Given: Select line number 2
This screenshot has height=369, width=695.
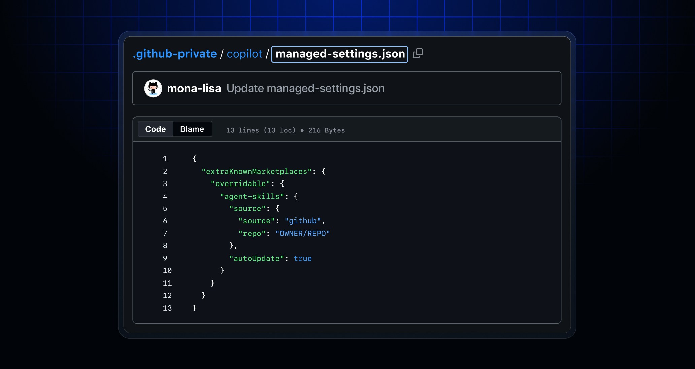Looking at the screenshot, I should [165, 171].
